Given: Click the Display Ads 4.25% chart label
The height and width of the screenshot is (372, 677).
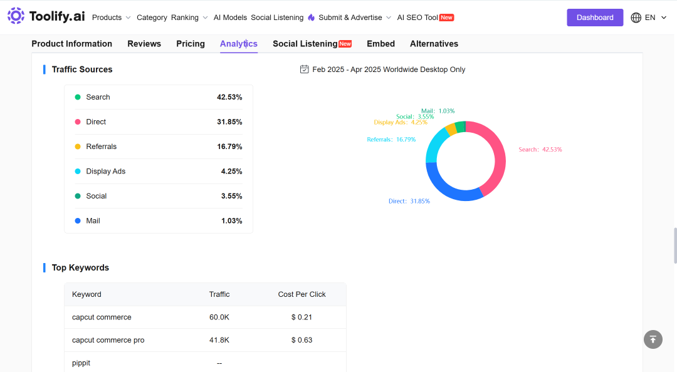Looking at the screenshot, I should click(401, 122).
